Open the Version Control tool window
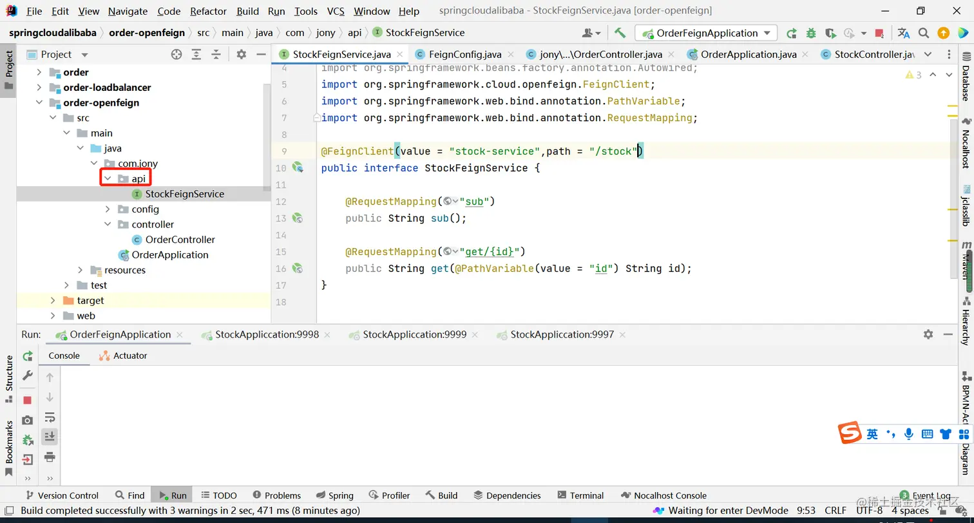974x523 pixels. click(x=62, y=495)
